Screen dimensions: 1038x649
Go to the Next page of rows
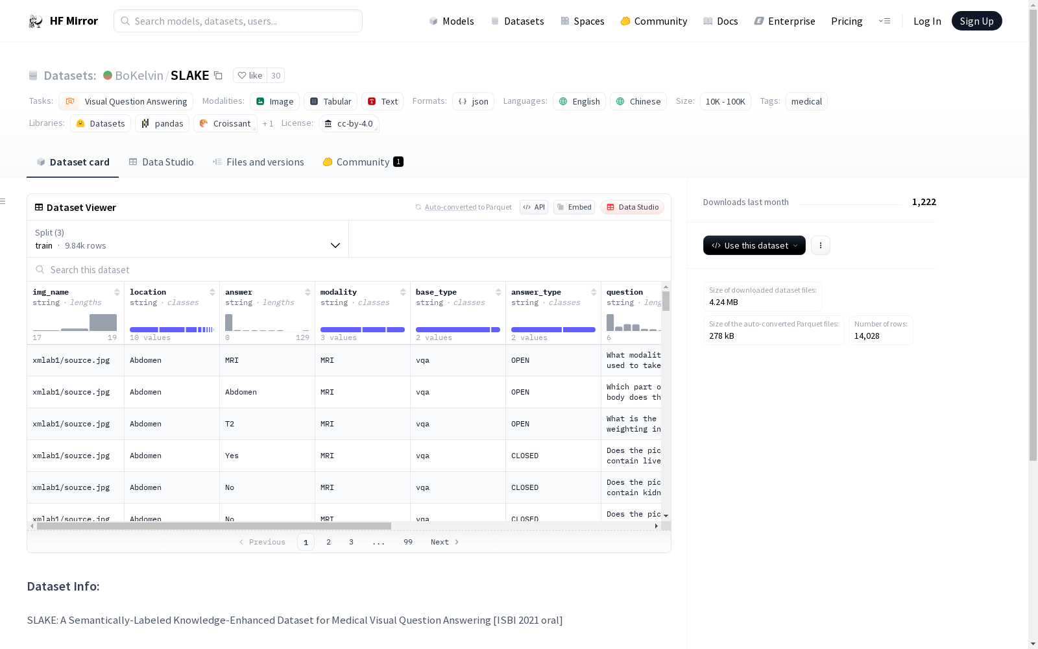(444, 542)
